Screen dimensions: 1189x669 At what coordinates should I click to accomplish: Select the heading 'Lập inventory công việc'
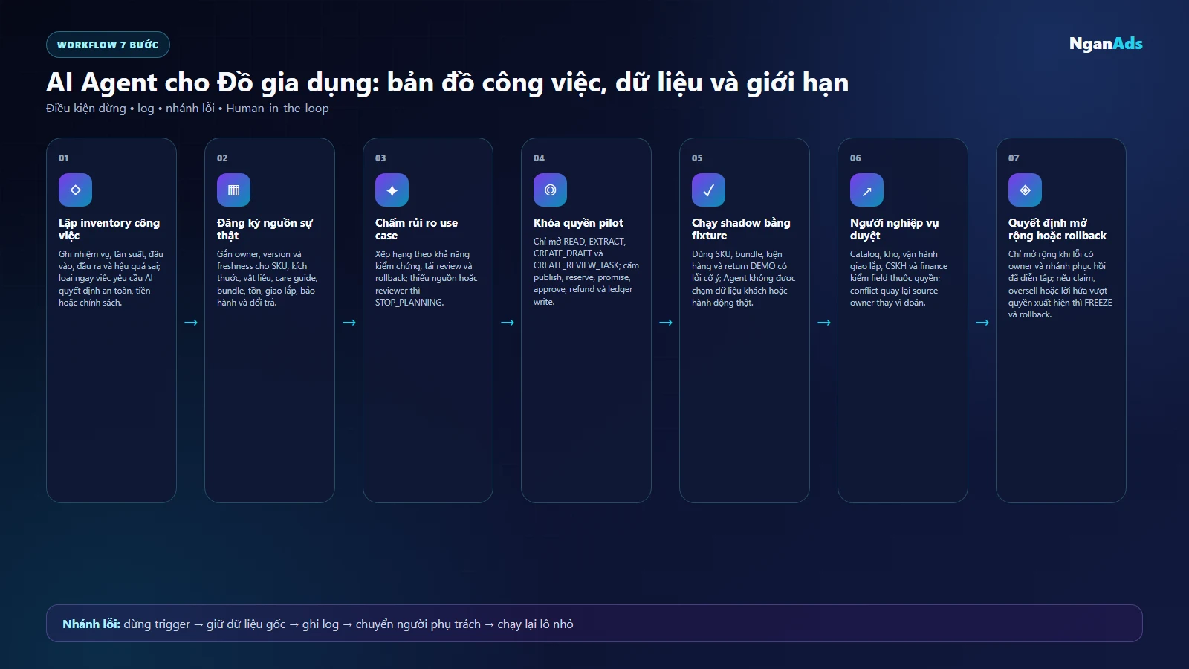click(x=109, y=229)
